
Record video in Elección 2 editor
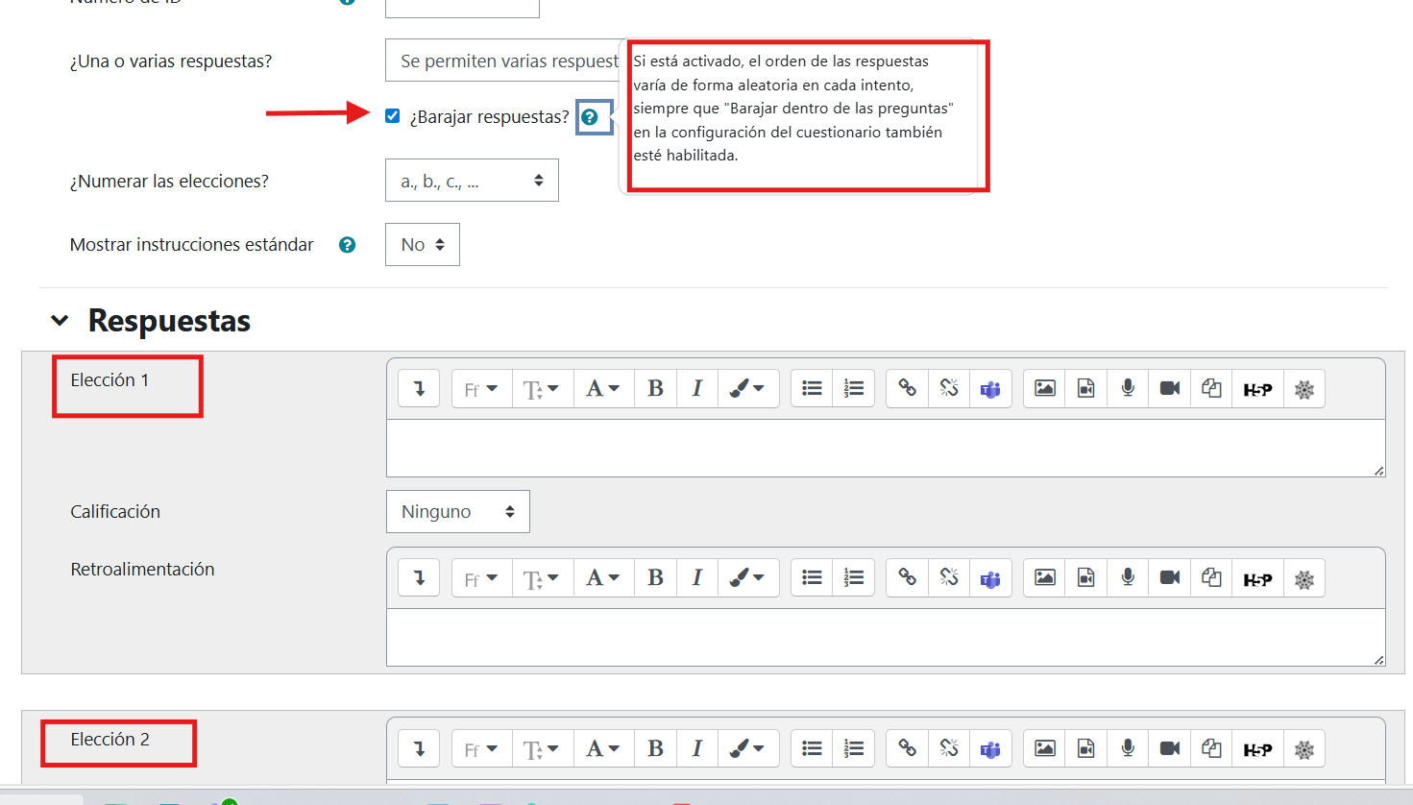pyautogui.click(x=1169, y=747)
